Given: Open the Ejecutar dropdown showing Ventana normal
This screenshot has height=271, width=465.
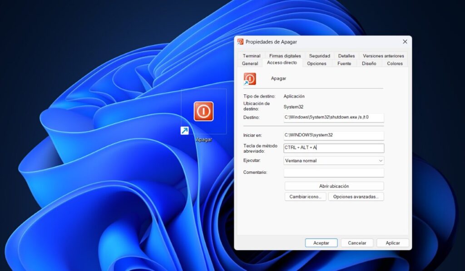Looking at the screenshot, I should 334,161.
